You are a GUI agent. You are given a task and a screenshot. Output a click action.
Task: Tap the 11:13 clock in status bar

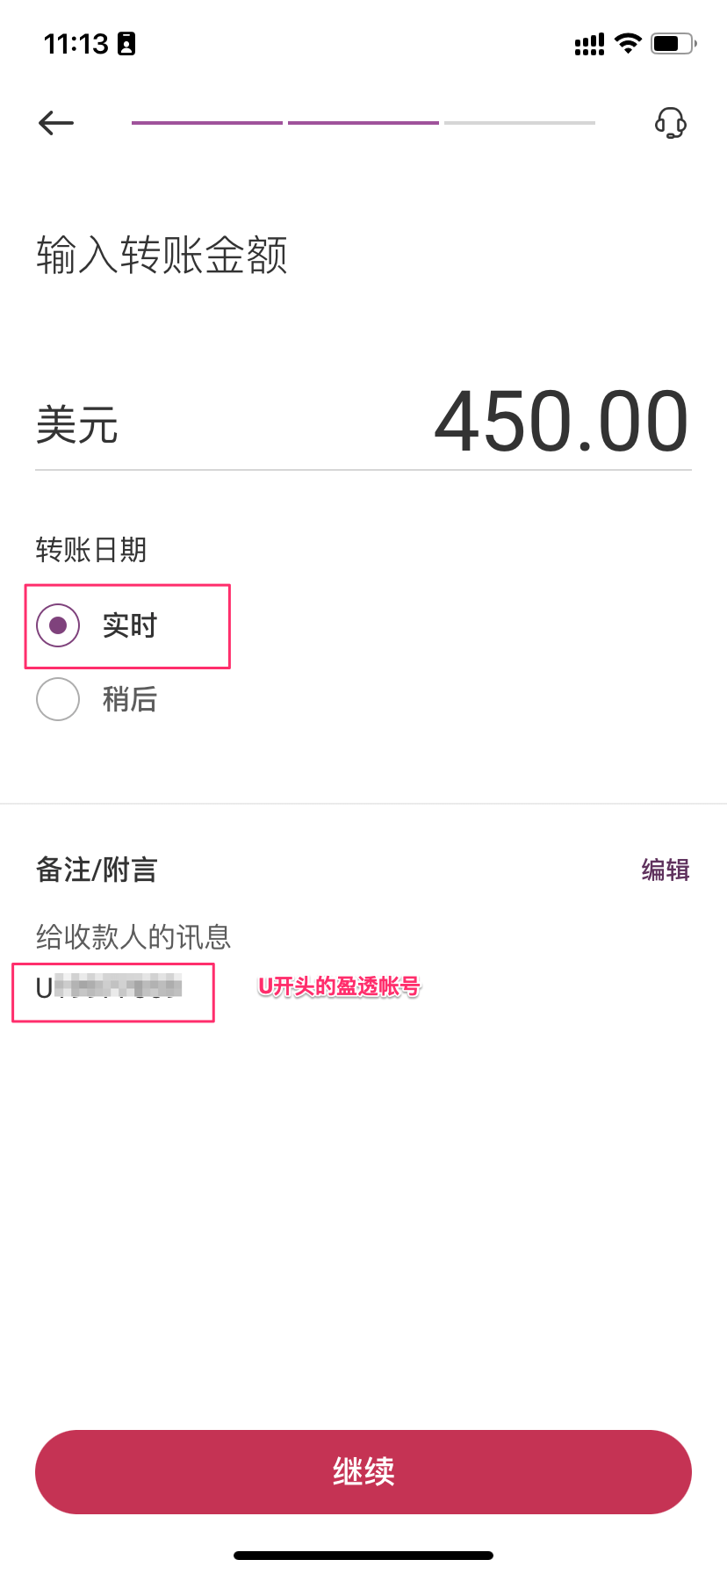(x=76, y=44)
